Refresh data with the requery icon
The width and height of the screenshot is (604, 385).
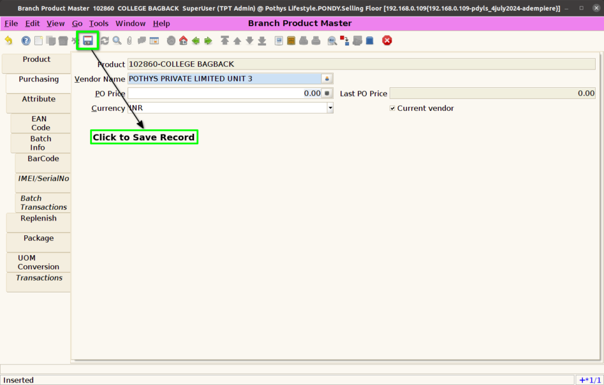pyautogui.click(x=104, y=41)
